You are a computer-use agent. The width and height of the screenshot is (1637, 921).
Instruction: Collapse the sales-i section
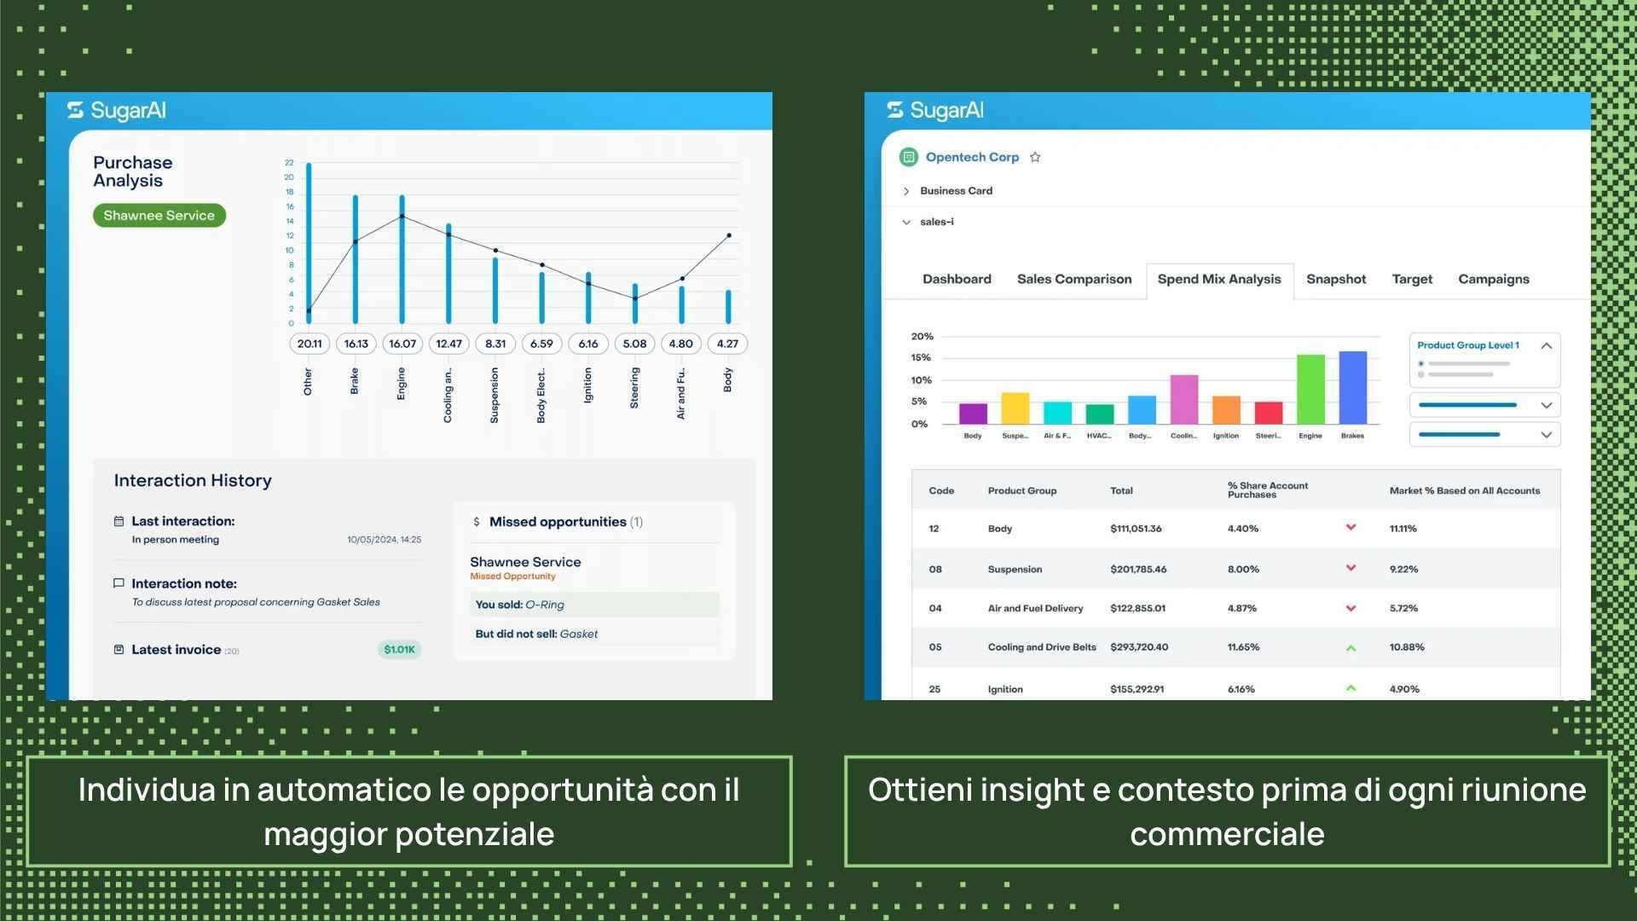pos(906,222)
